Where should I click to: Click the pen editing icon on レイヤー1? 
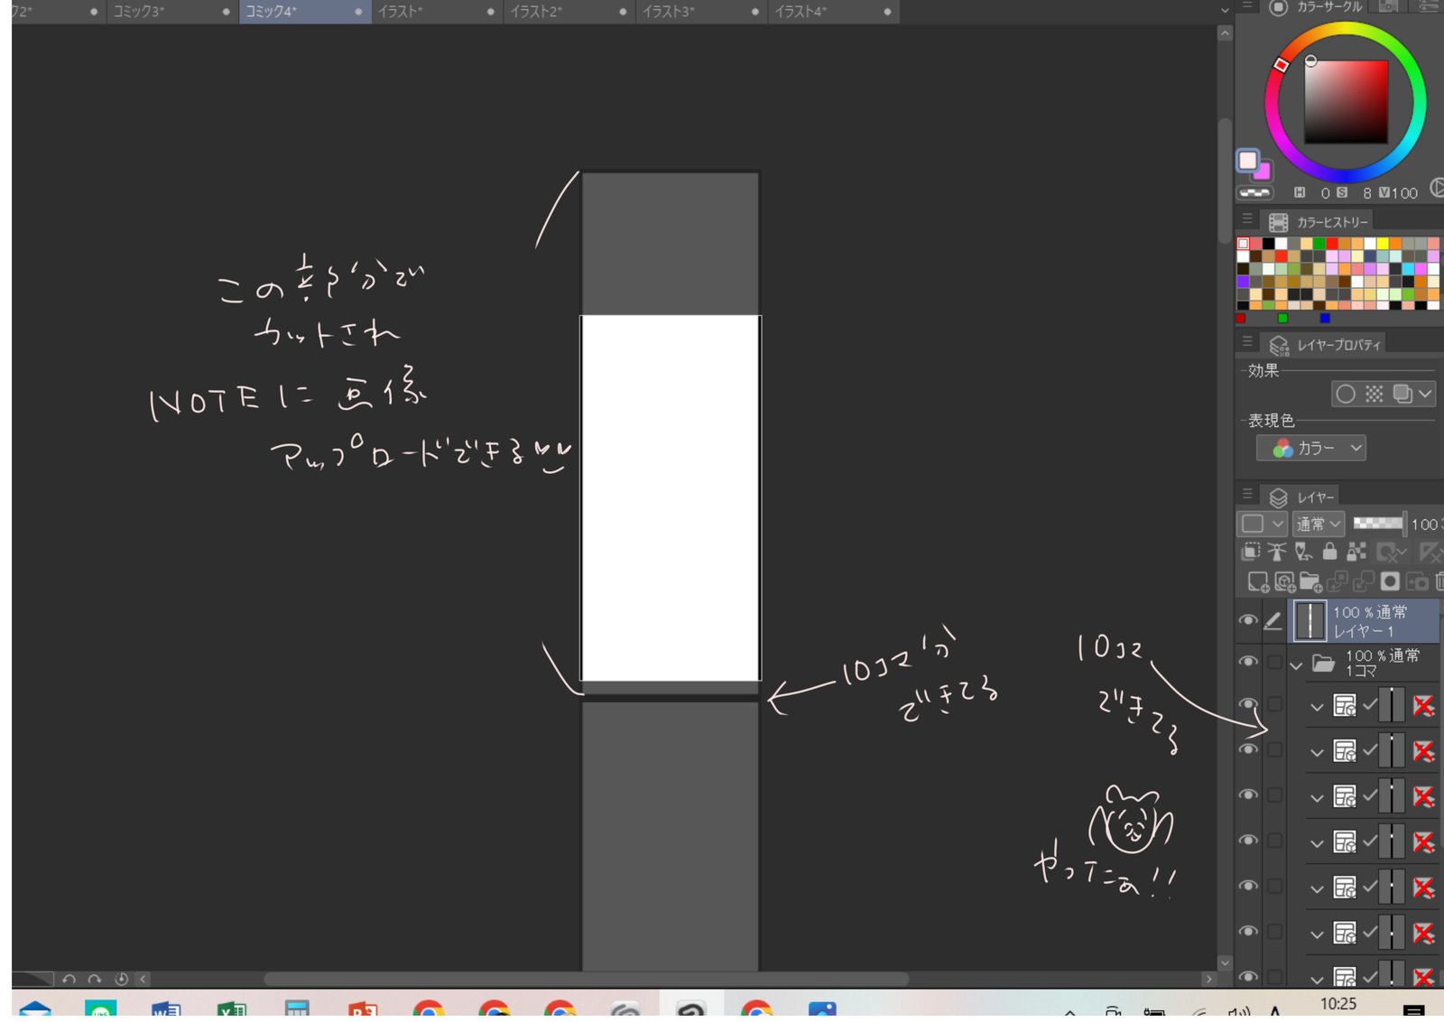(1273, 621)
